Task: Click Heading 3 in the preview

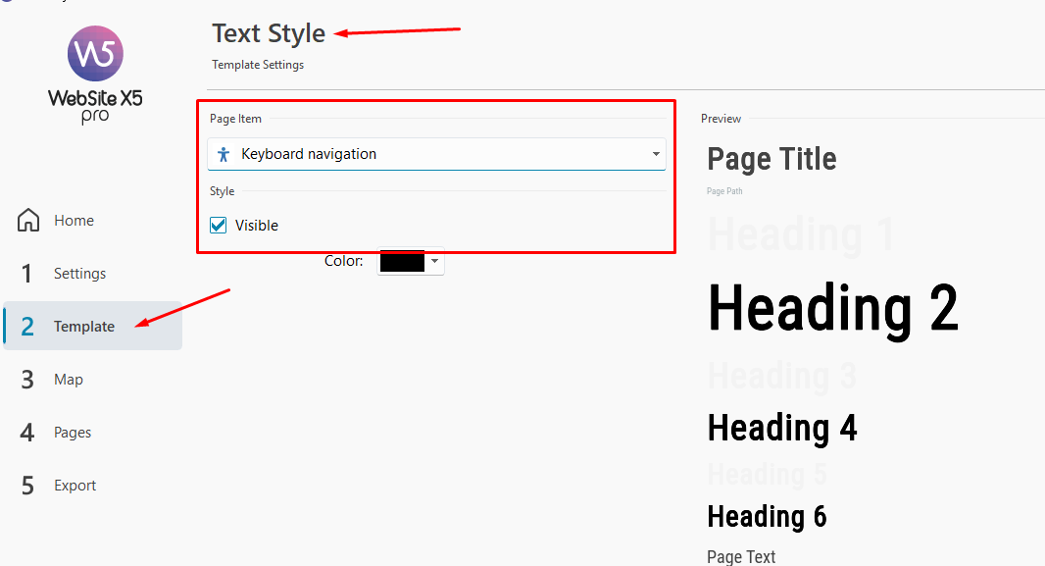Action: tap(781, 376)
